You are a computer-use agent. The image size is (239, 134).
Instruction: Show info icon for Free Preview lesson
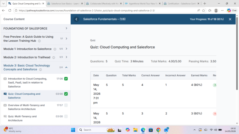coord(39,41)
